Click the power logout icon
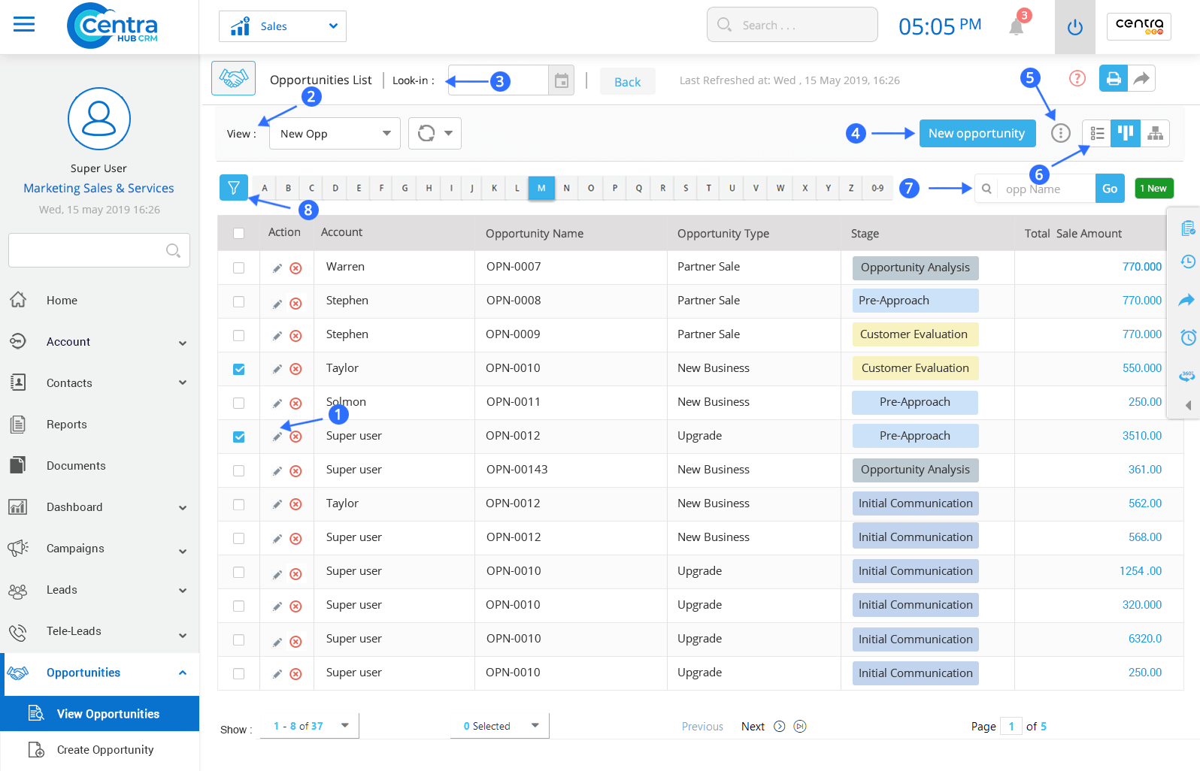 point(1074,27)
